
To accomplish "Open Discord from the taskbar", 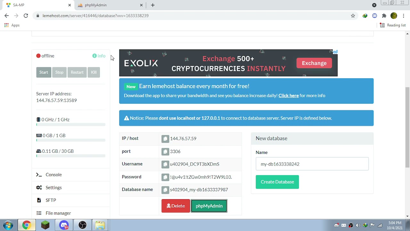I will [64, 225].
